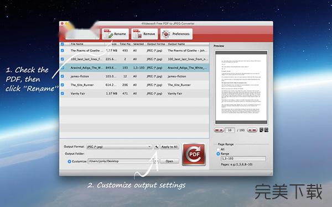Click the "206" total pages cell
Image resolution: width=332 pixels, height=207 pixels.
point(125,85)
